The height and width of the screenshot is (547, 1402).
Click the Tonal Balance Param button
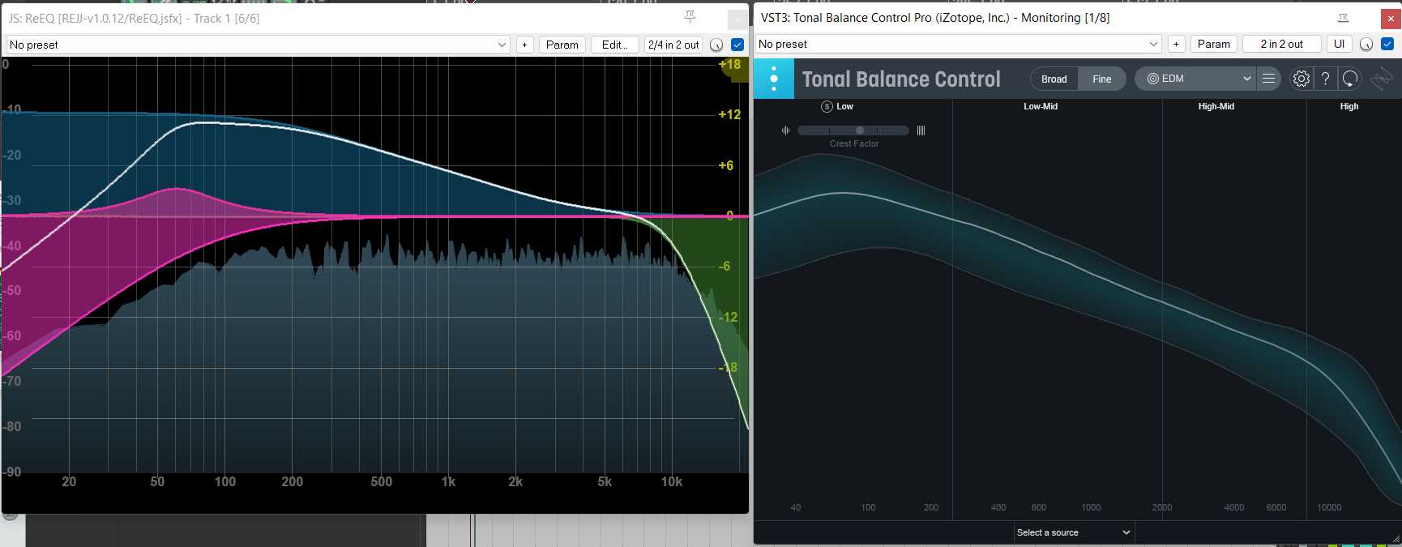click(x=1214, y=44)
